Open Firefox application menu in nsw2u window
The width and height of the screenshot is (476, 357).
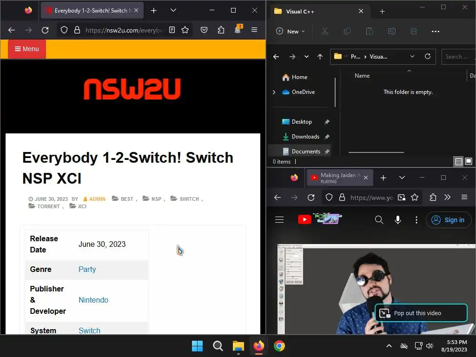coord(254,30)
